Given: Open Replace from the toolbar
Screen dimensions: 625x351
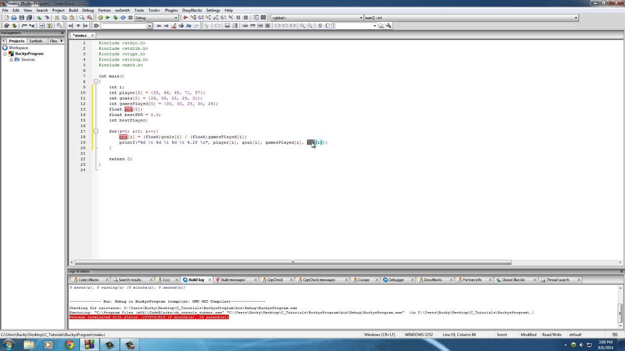Looking at the screenshot, I should (x=89, y=18).
